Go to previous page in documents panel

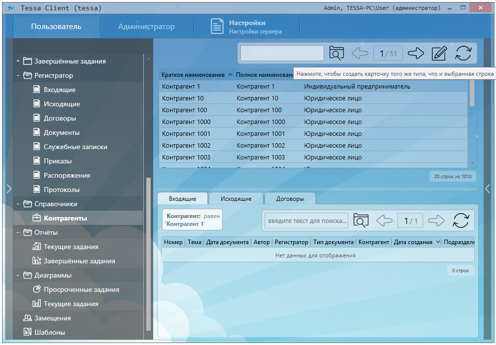click(384, 220)
